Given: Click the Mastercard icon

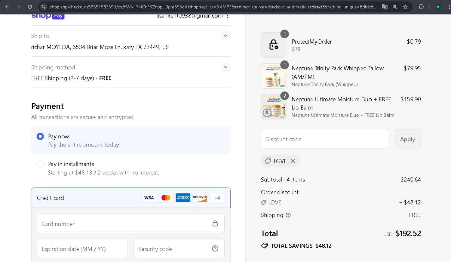Looking at the screenshot, I should (x=166, y=198).
